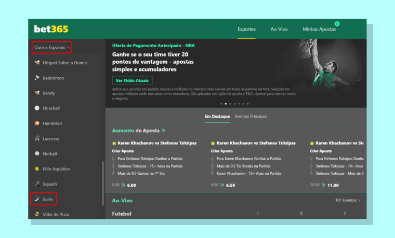Screen dimensions: 395x238
Task: Click 'Karen Khachanov - 15+ Aces na Partida'
Action: [249, 173]
